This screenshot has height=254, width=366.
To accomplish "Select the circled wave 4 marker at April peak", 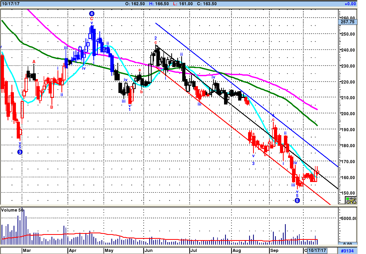I will 92,14.
